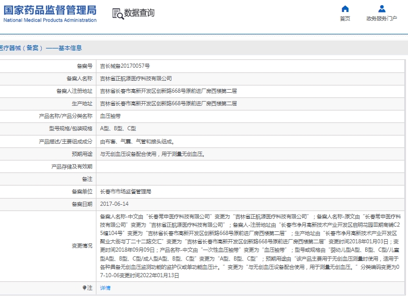Click the 国家药品监督管理局 logo

(x=50, y=10)
